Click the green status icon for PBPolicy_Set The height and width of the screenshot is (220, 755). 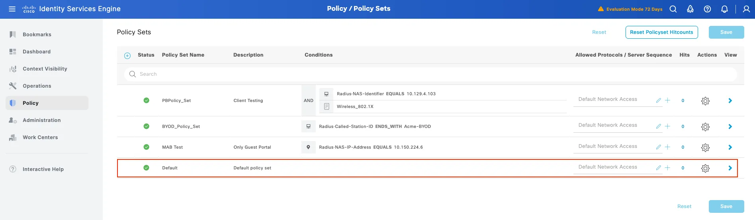point(147,100)
